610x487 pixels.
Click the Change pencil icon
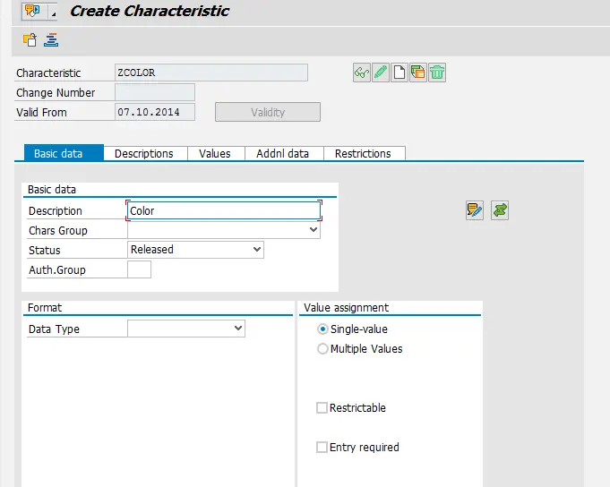tap(381, 73)
